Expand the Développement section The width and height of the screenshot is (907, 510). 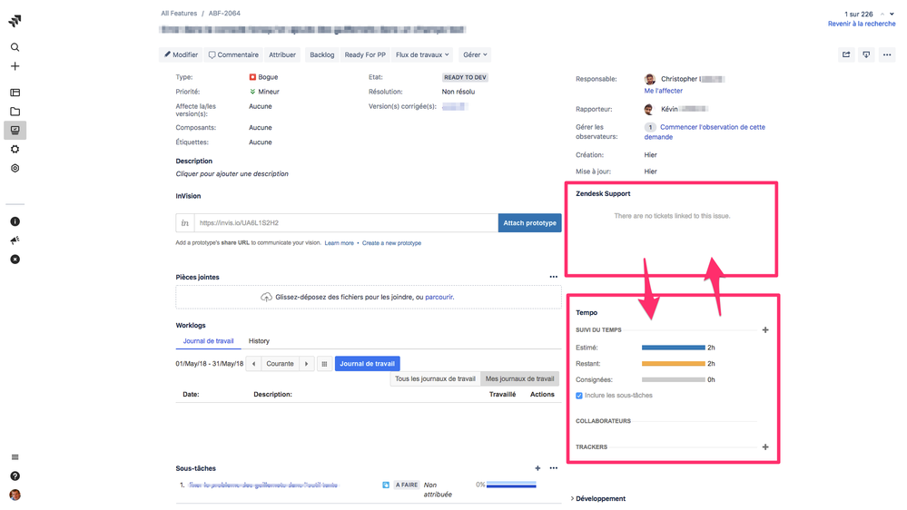(x=598, y=498)
